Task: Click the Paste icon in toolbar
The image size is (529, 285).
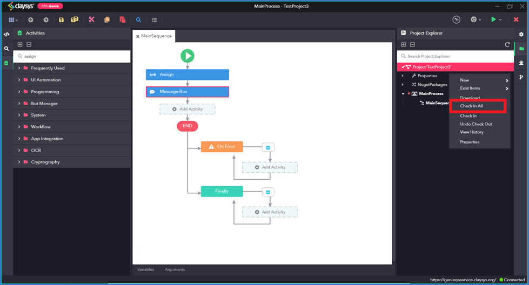Action: 123,20
